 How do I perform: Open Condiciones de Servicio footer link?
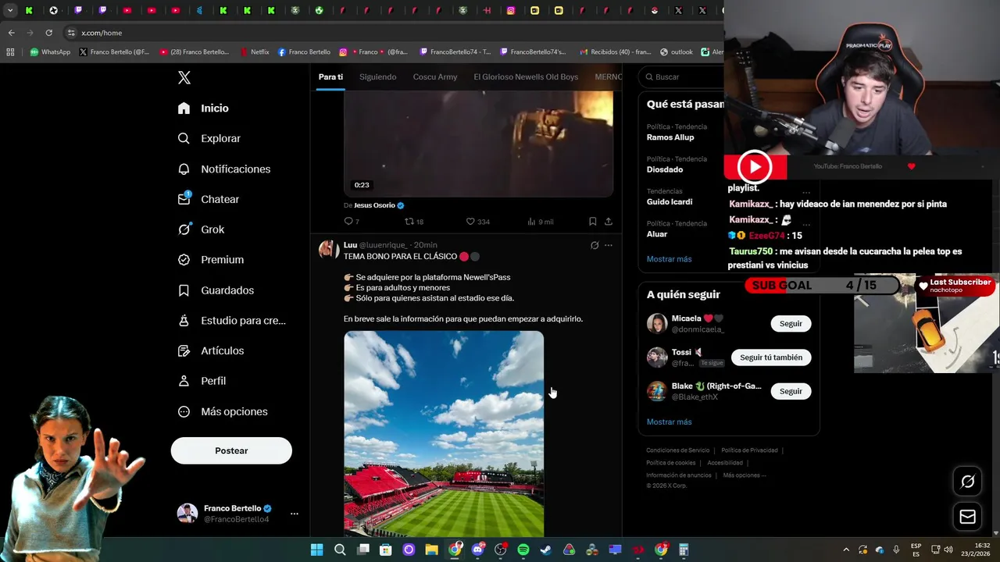coord(677,450)
